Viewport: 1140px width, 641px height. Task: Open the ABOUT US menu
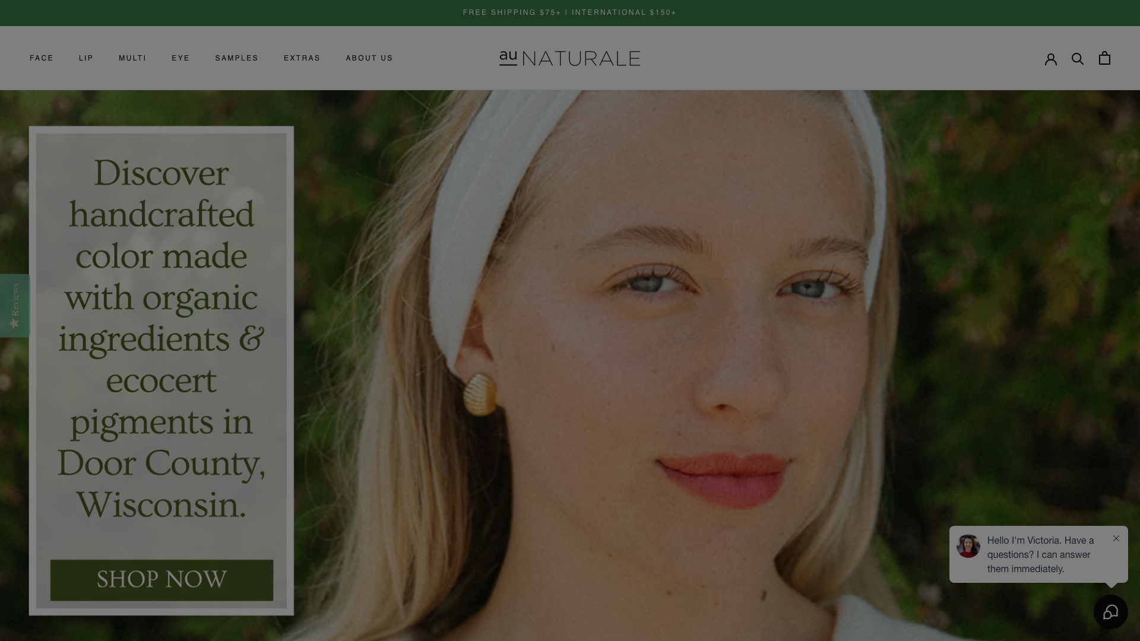point(369,58)
